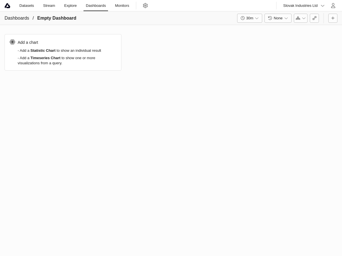The width and height of the screenshot is (342, 256).
Task: Return to Dashboards via the breadcrumb link
Action: click(17, 18)
